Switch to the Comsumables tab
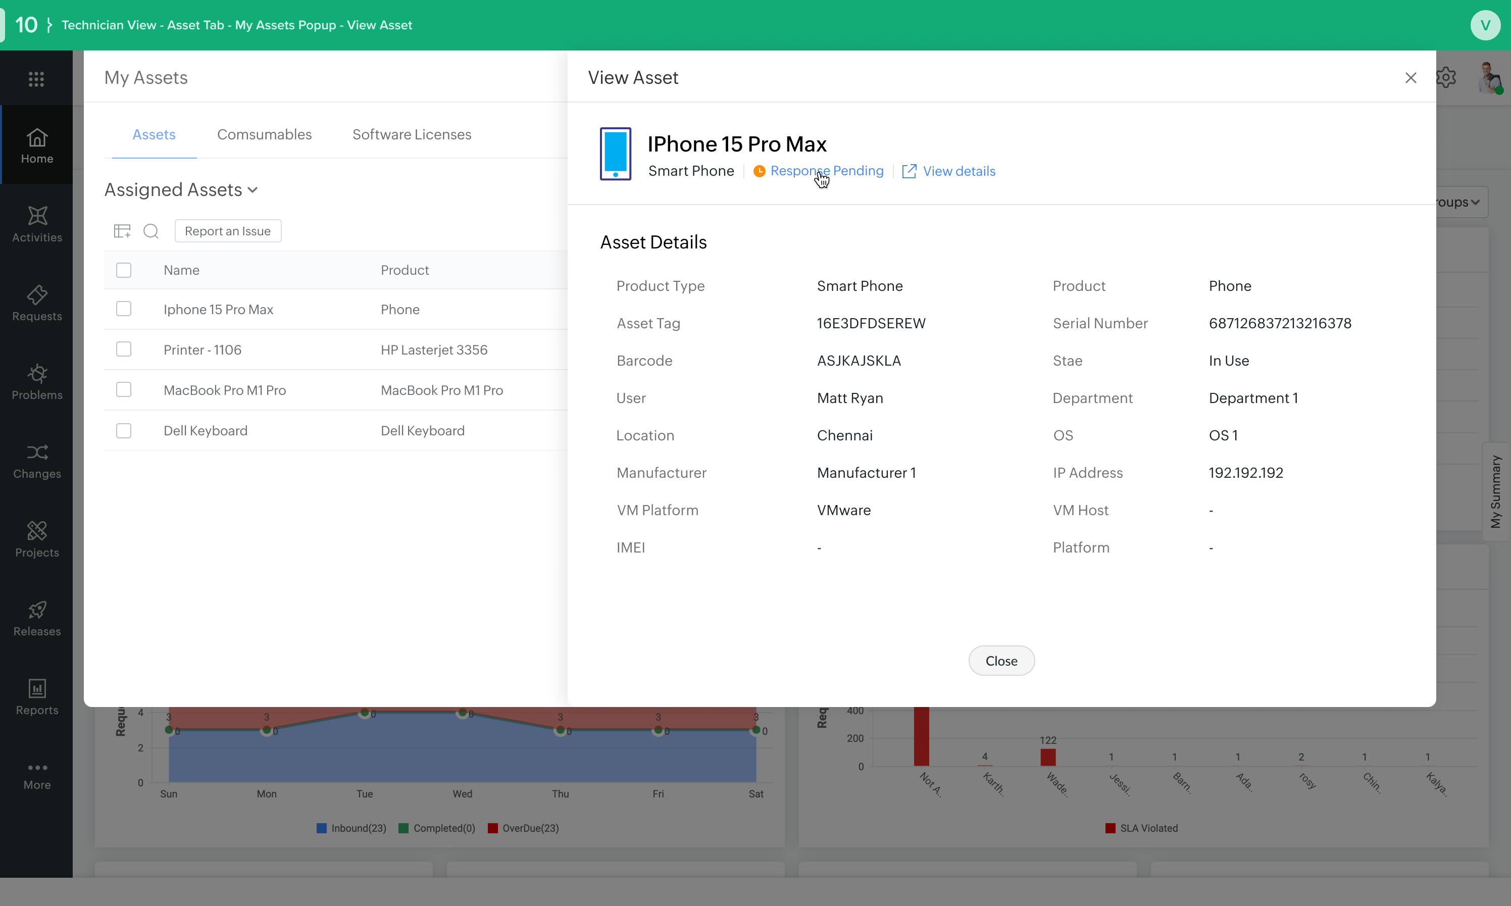Screen dimensions: 1511x906 pos(264,134)
